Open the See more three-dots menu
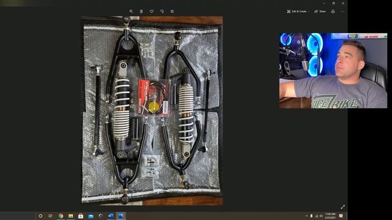The height and width of the screenshot is (220, 392). coord(343,12)
